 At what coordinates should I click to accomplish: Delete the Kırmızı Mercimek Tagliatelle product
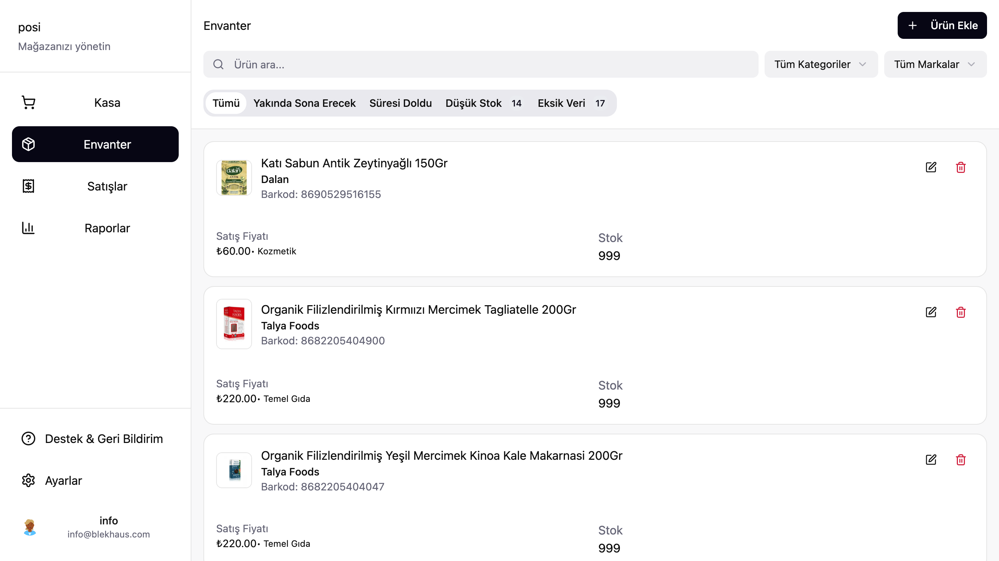(960, 312)
